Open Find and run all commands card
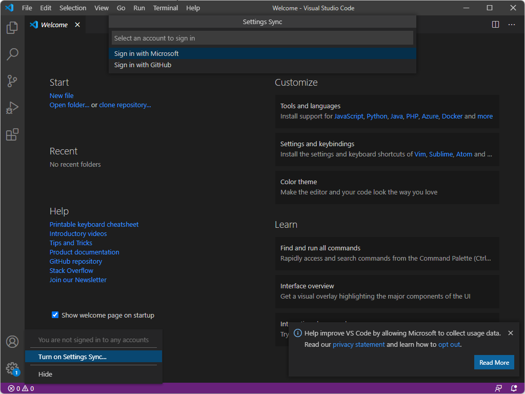Screen dimensions: 525x394 pos(387,253)
